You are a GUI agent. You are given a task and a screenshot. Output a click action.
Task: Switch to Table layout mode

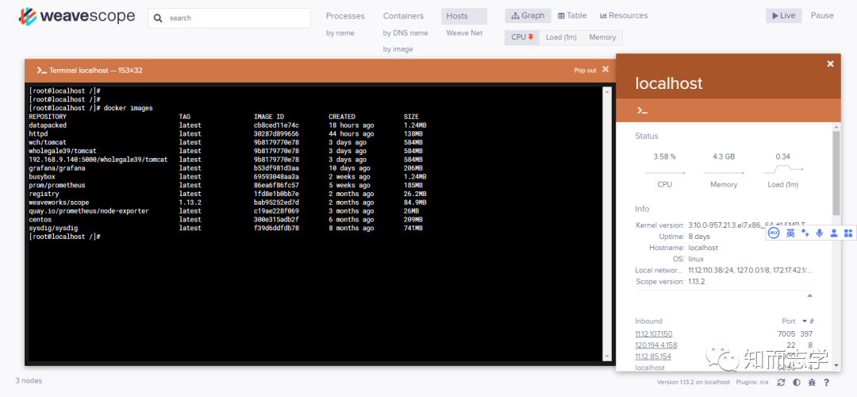tap(572, 16)
